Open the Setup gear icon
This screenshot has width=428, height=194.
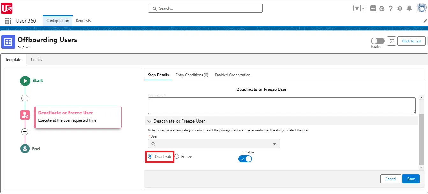[x=400, y=8]
